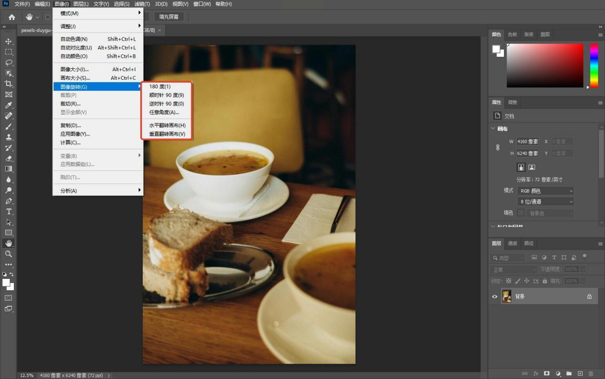Open the 8 位/通道 bit depth dropdown
Viewport: 605px width, 379px height.
click(546, 202)
